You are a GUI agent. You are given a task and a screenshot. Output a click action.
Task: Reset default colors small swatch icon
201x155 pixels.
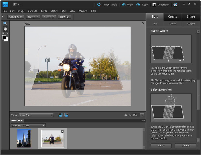click(3, 33)
